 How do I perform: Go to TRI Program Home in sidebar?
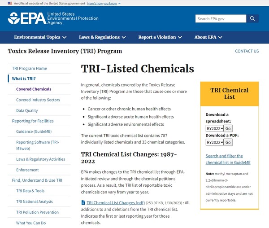[30, 68]
